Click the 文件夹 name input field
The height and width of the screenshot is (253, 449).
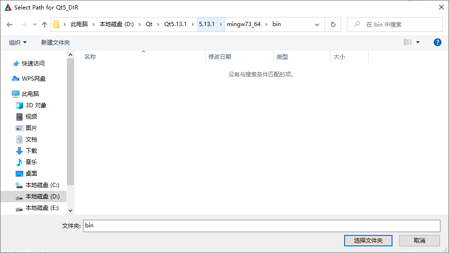click(x=262, y=226)
